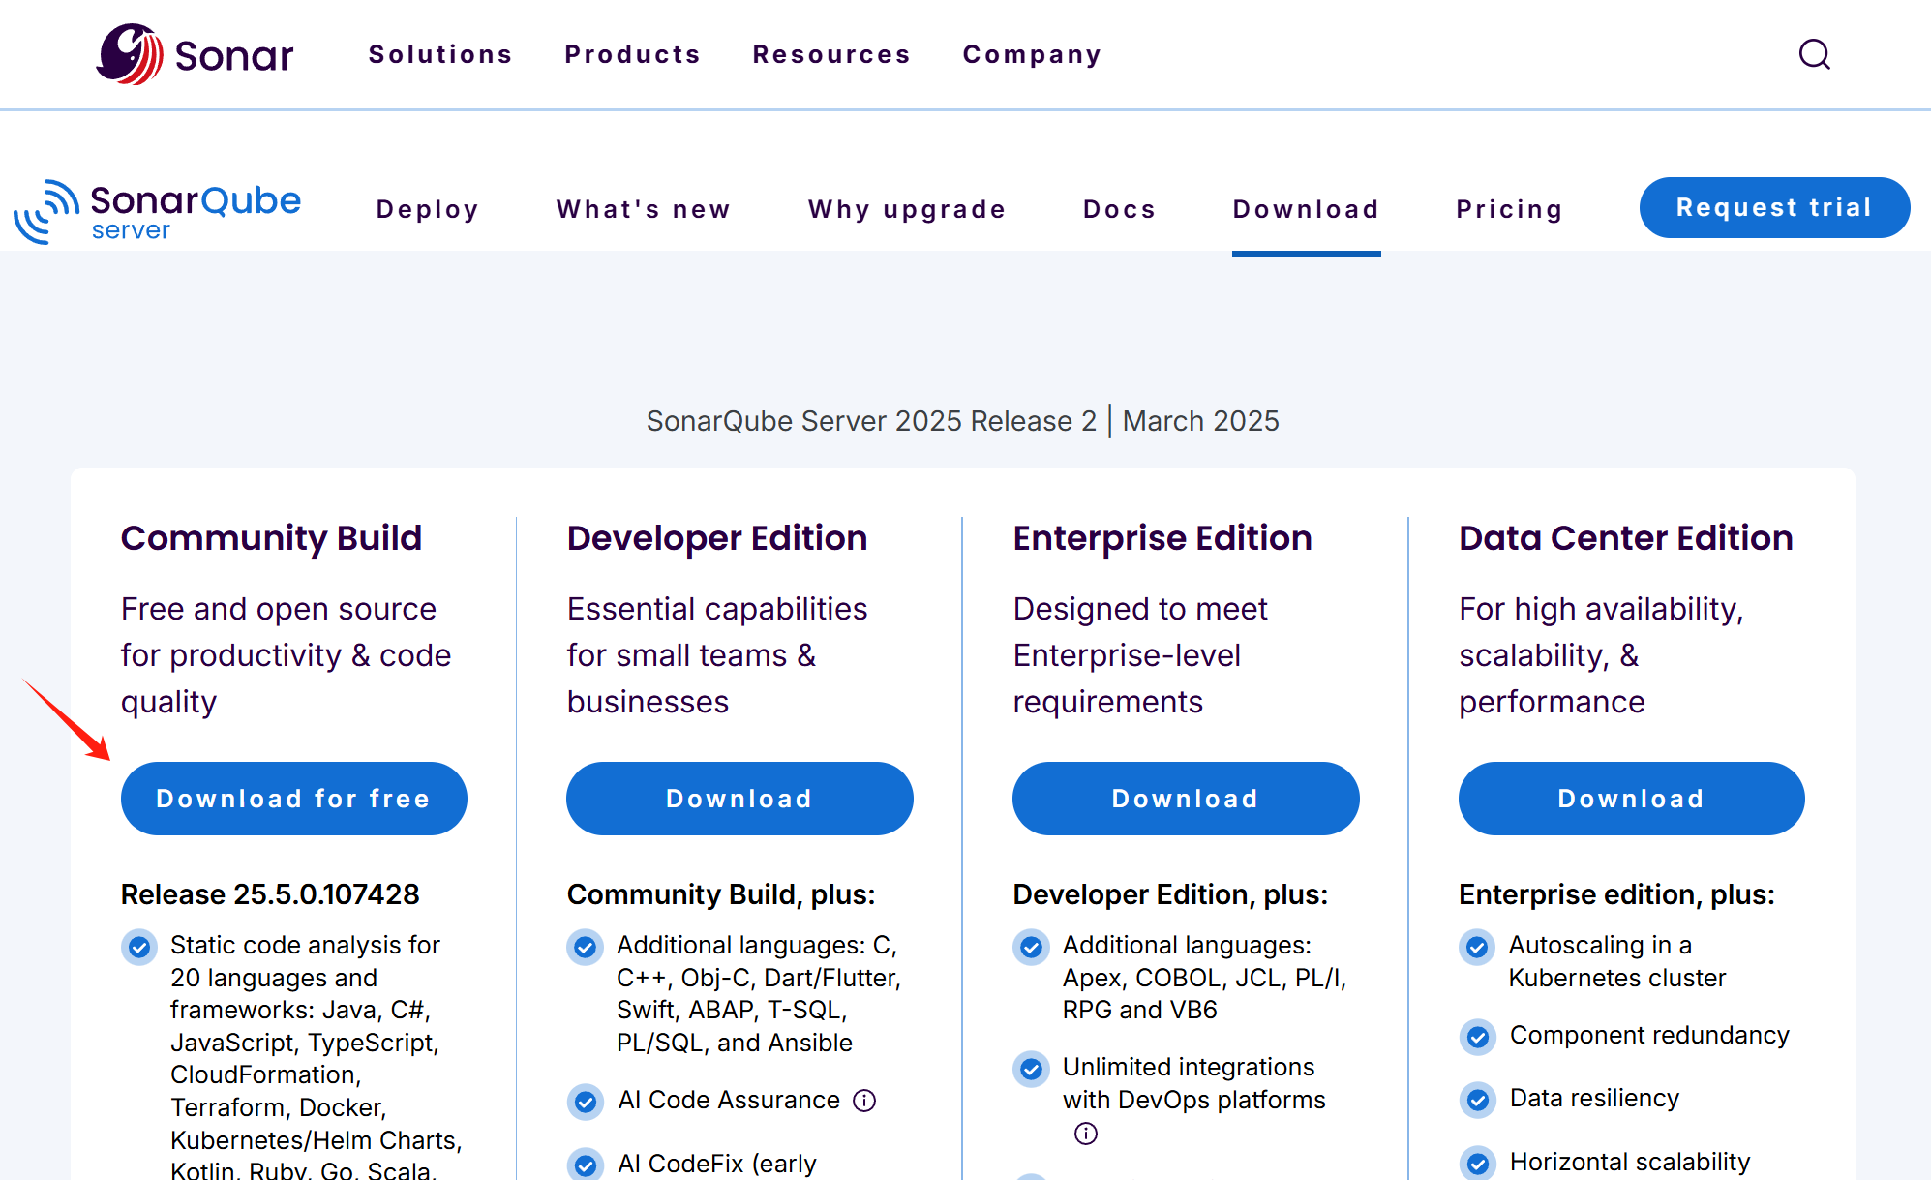Click info icon under DevOps platforms text
Image resolution: width=1931 pixels, height=1180 pixels.
1086,1134
